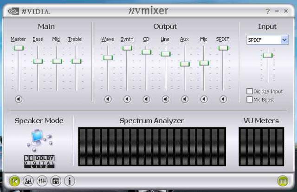The width and height of the screenshot is (297, 192).
Task: Mute the Master channel
Action: point(19,99)
